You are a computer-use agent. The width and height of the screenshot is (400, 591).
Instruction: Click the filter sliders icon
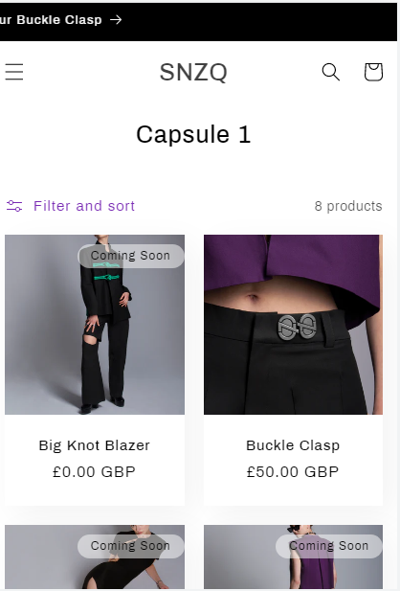14,206
